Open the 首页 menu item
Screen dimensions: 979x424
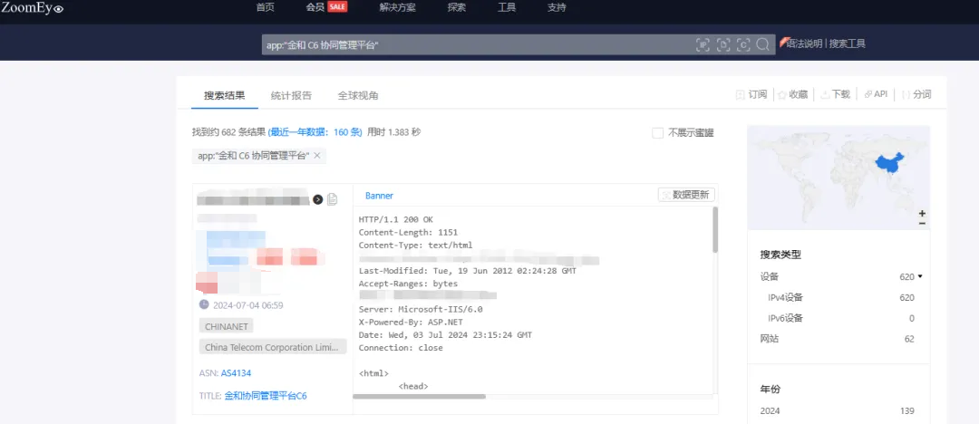pyautogui.click(x=266, y=7)
